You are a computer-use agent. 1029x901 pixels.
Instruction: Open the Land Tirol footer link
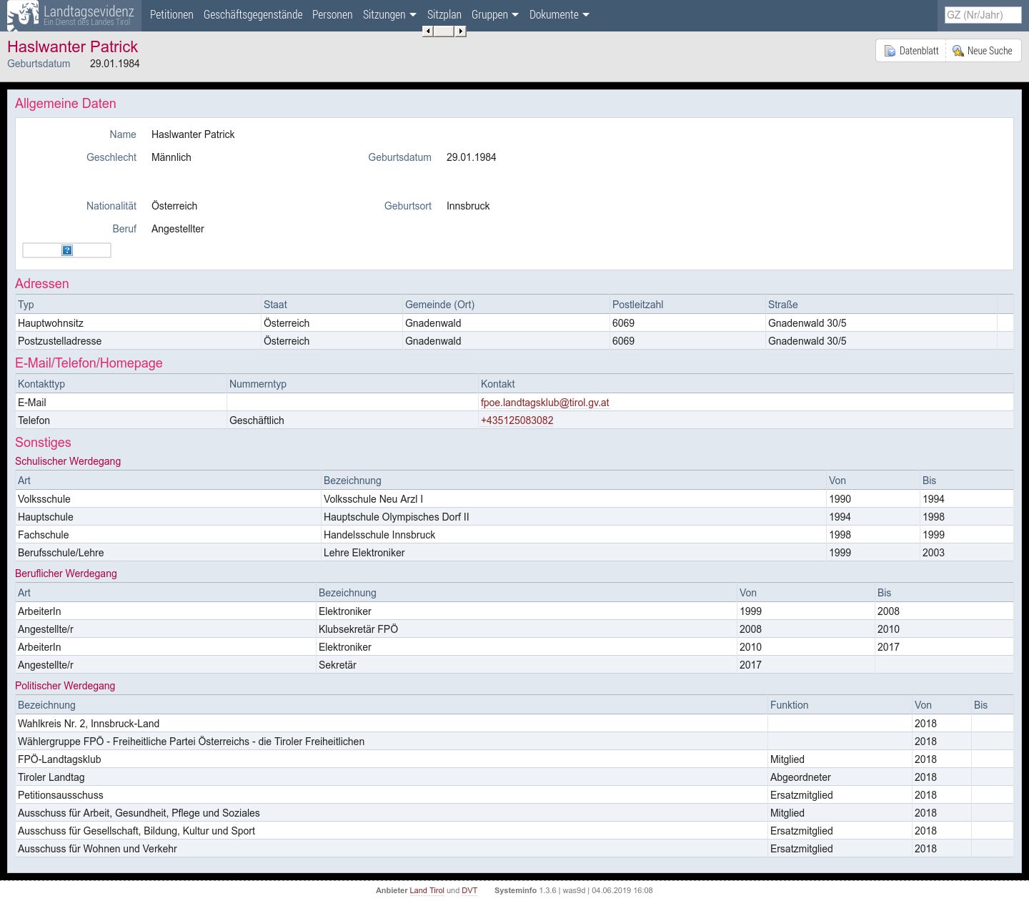point(427,890)
